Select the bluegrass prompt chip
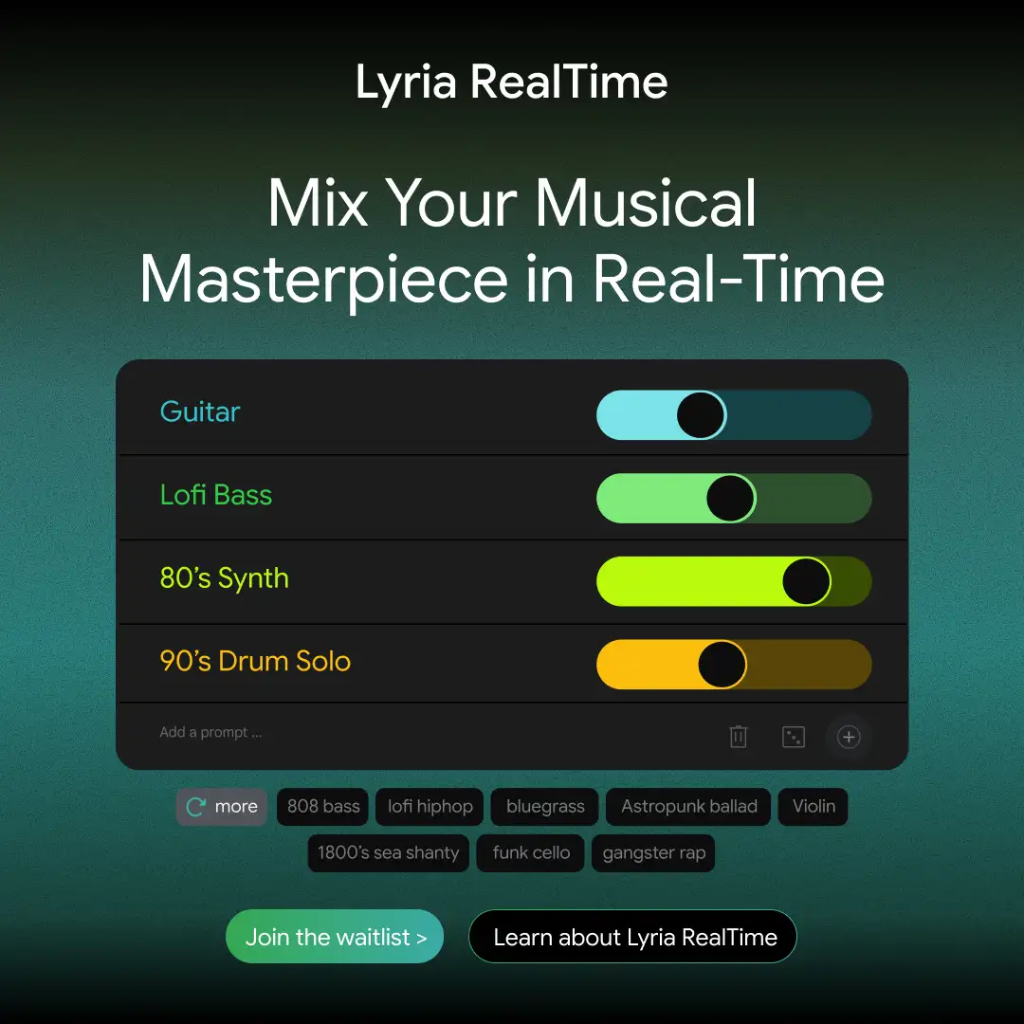This screenshot has height=1024, width=1024. click(x=544, y=807)
